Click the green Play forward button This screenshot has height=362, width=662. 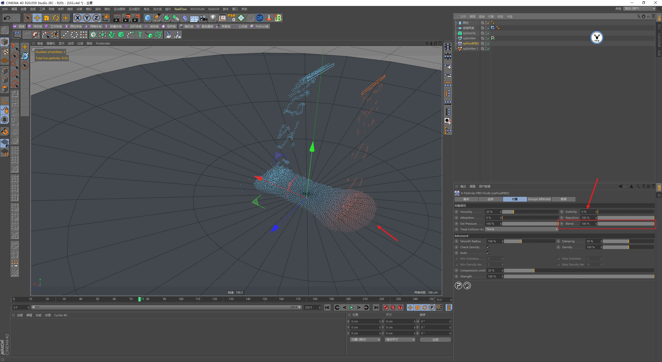(x=351, y=307)
